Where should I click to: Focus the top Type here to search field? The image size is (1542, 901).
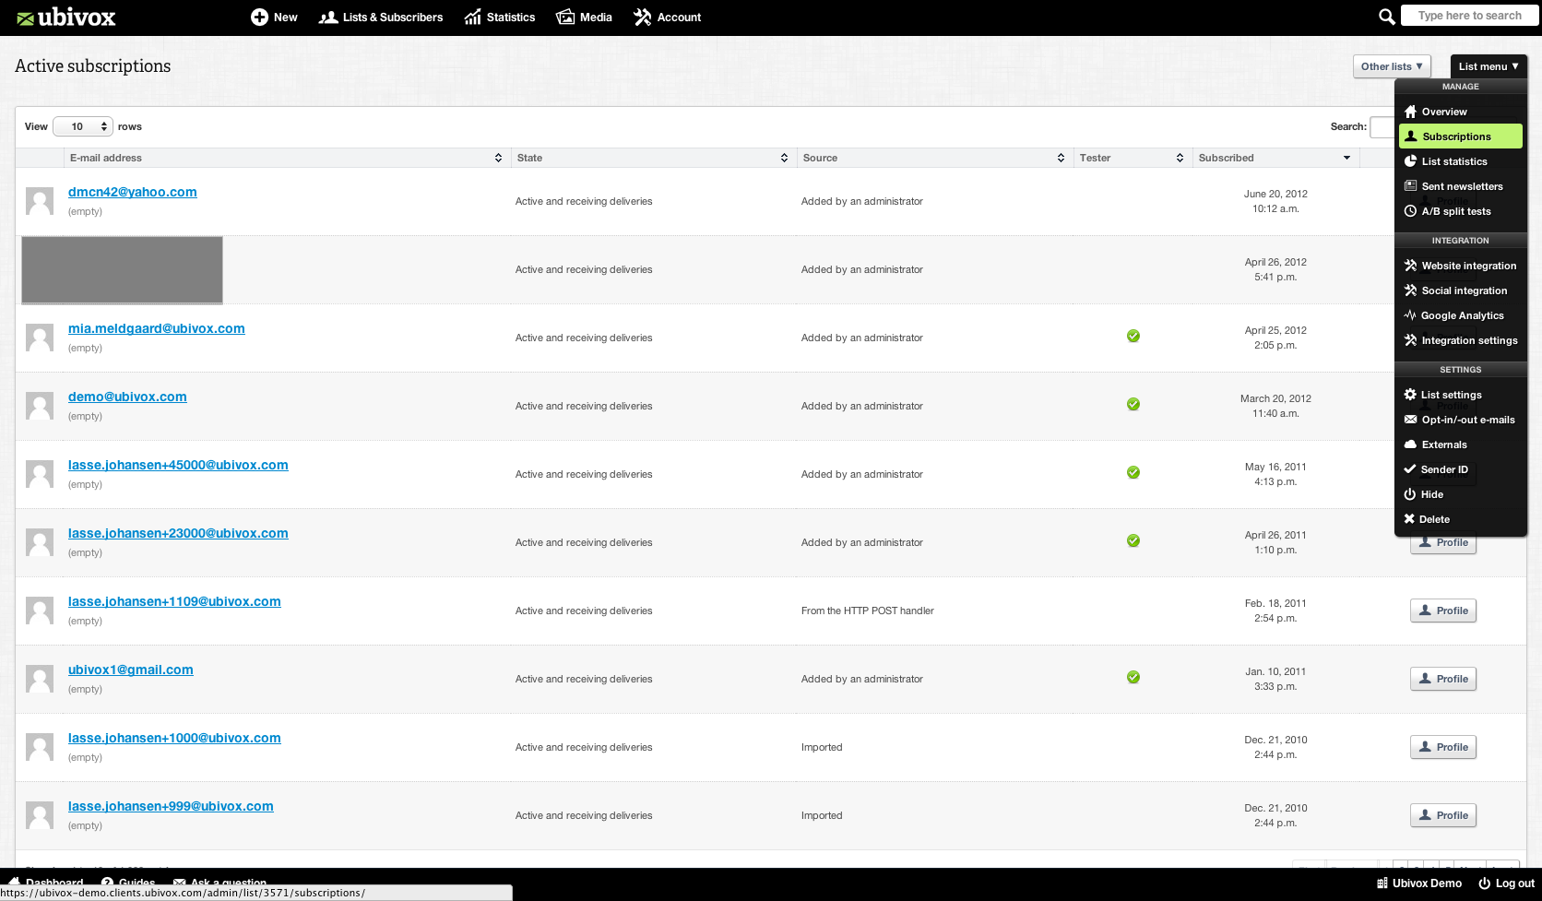click(1469, 16)
